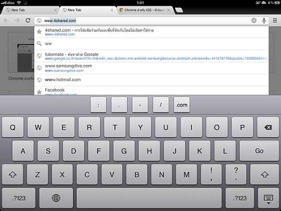Screen dimensions: 281x211
Task: Tap the B key
Action: [137, 174]
